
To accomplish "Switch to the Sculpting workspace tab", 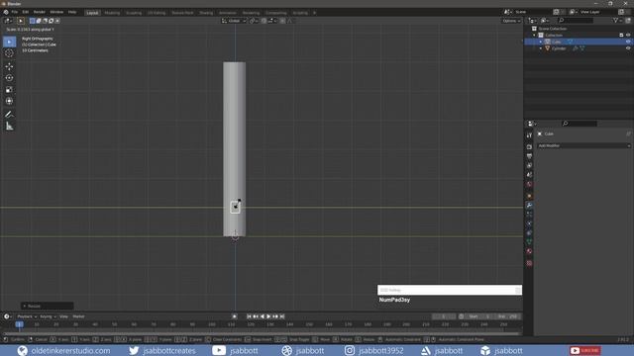I will tap(134, 13).
